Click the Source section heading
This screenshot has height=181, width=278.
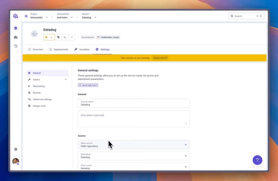(82, 136)
